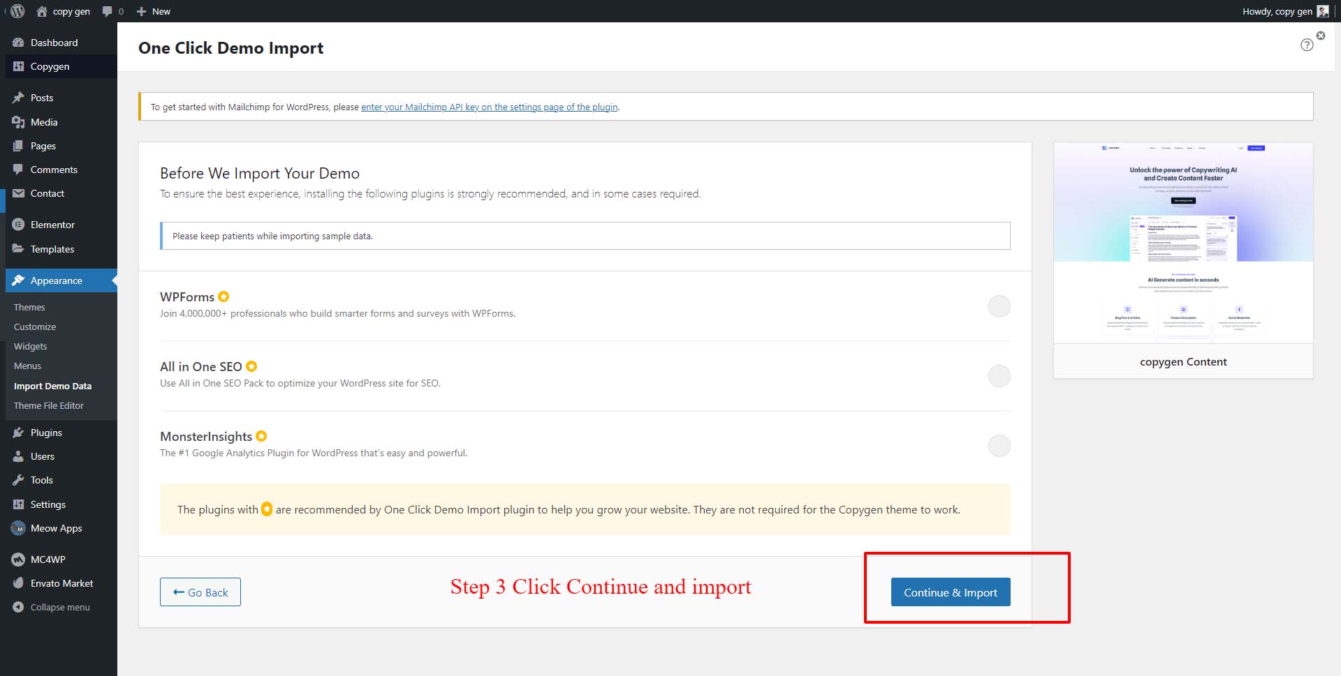The height and width of the screenshot is (676, 1341).
Task: Open the copy gen site home icon
Action: [42, 11]
